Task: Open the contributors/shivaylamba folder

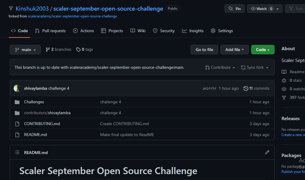Action: pos(47,113)
